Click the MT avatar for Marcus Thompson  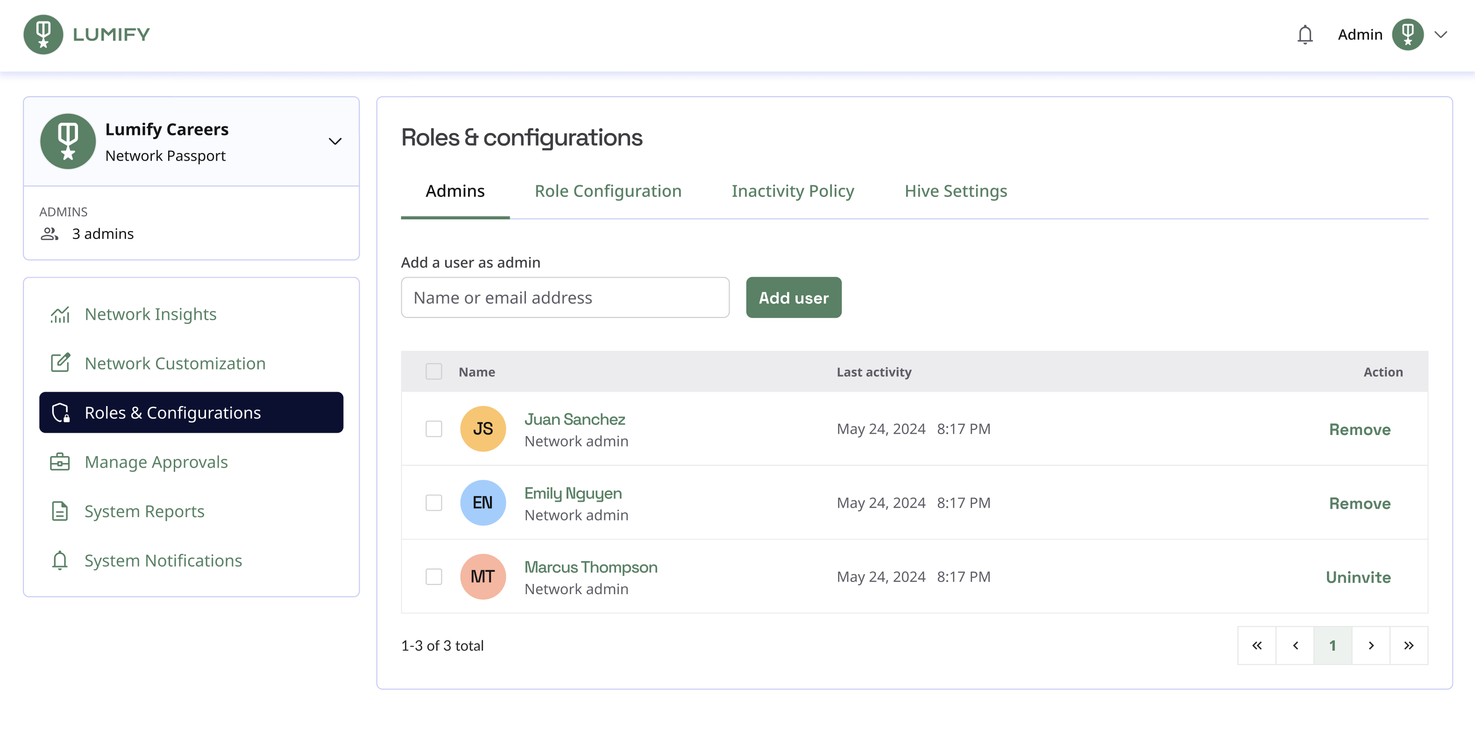[483, 576]
